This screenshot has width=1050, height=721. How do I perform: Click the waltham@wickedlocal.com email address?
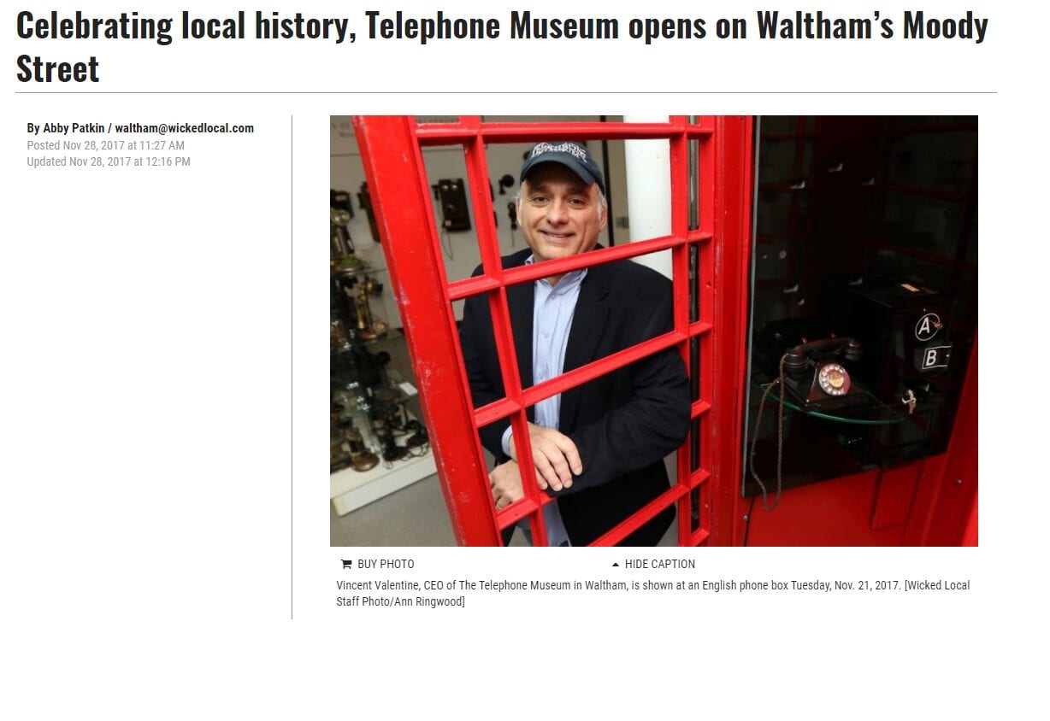pyautogui.click(x=185, y=128)
